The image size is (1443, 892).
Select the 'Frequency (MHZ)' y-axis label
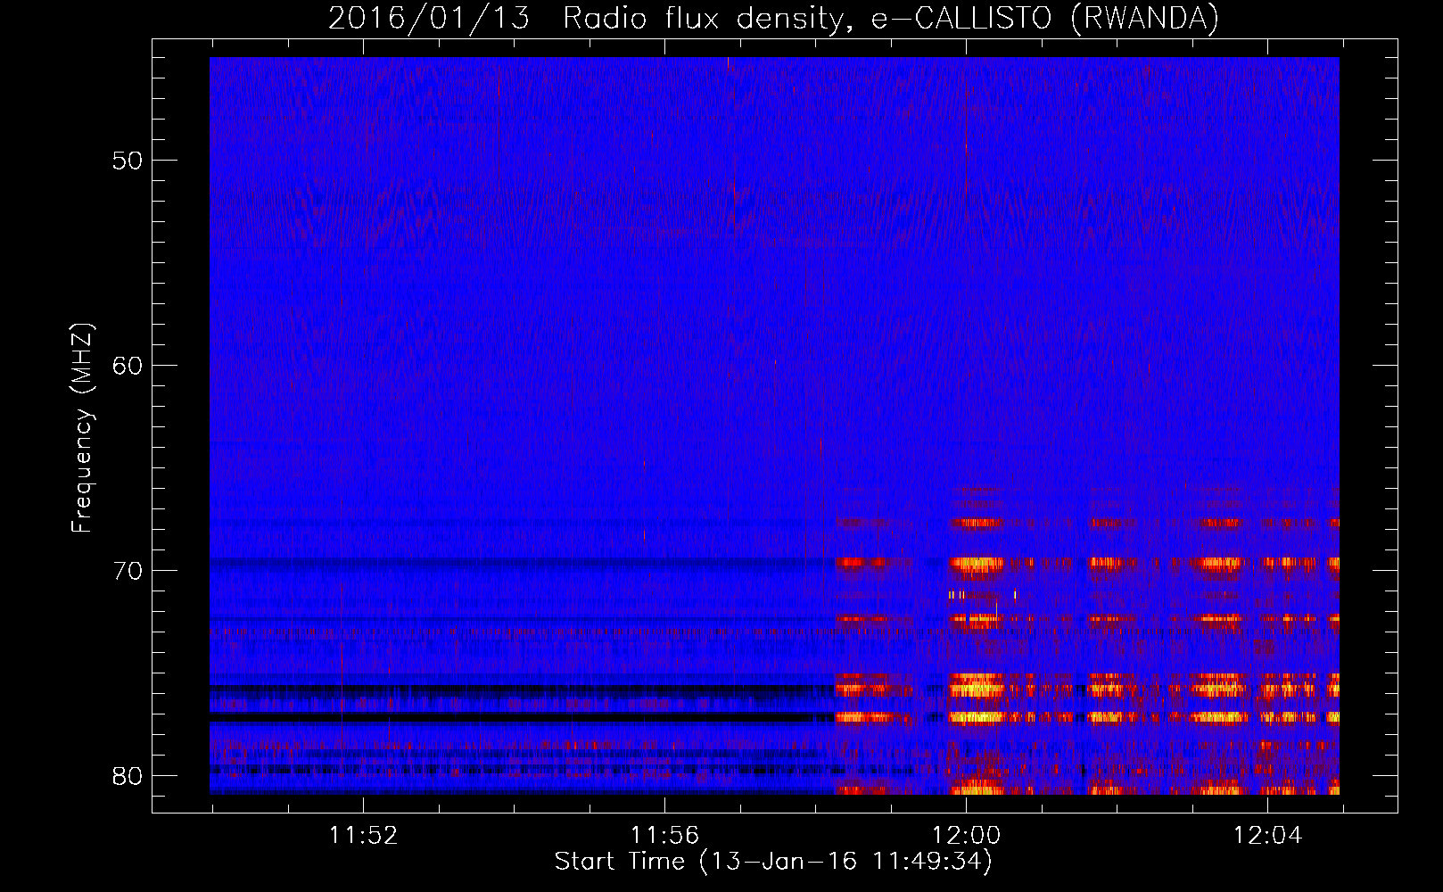pos(82,428)
